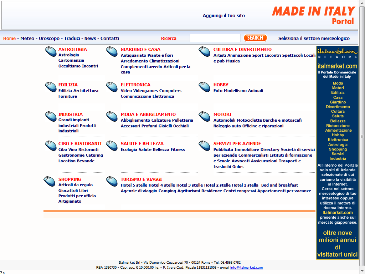Open the MOTORI category heading
Viewport: 365px width, 274px height.
point(222,115)
